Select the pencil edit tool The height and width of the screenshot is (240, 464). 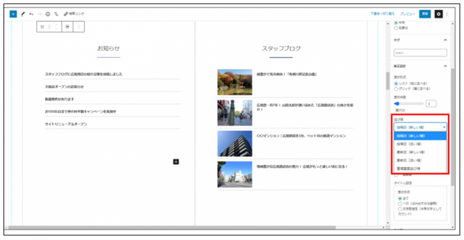[x=23, y=14]
